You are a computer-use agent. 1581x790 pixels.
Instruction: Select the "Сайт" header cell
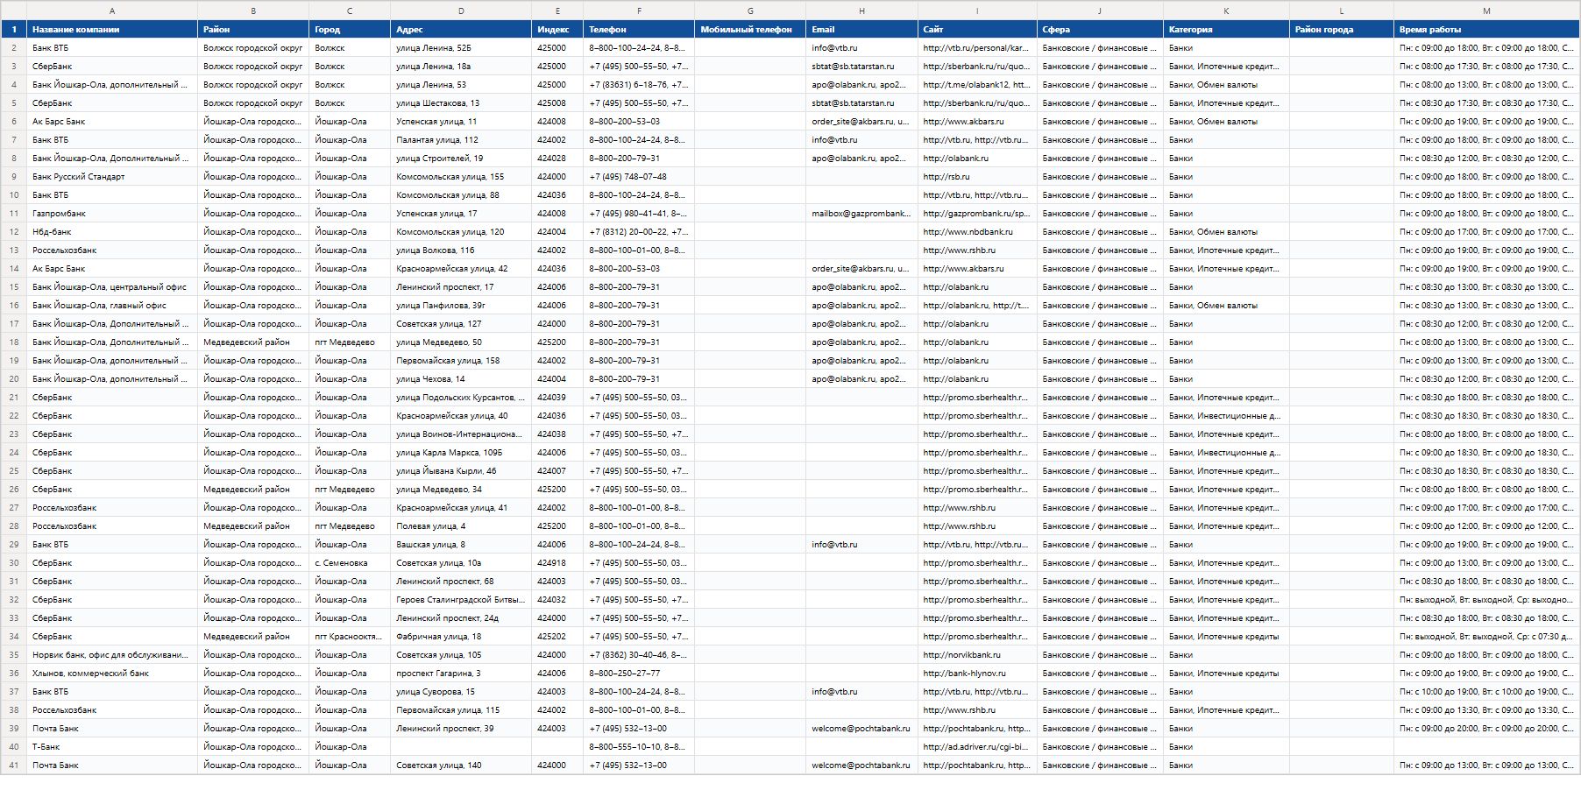(x=977, y=29)
